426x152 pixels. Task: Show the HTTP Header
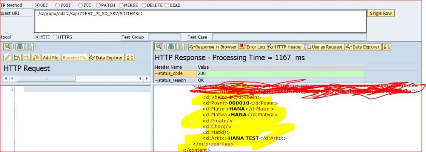click(x=286, y=47)
